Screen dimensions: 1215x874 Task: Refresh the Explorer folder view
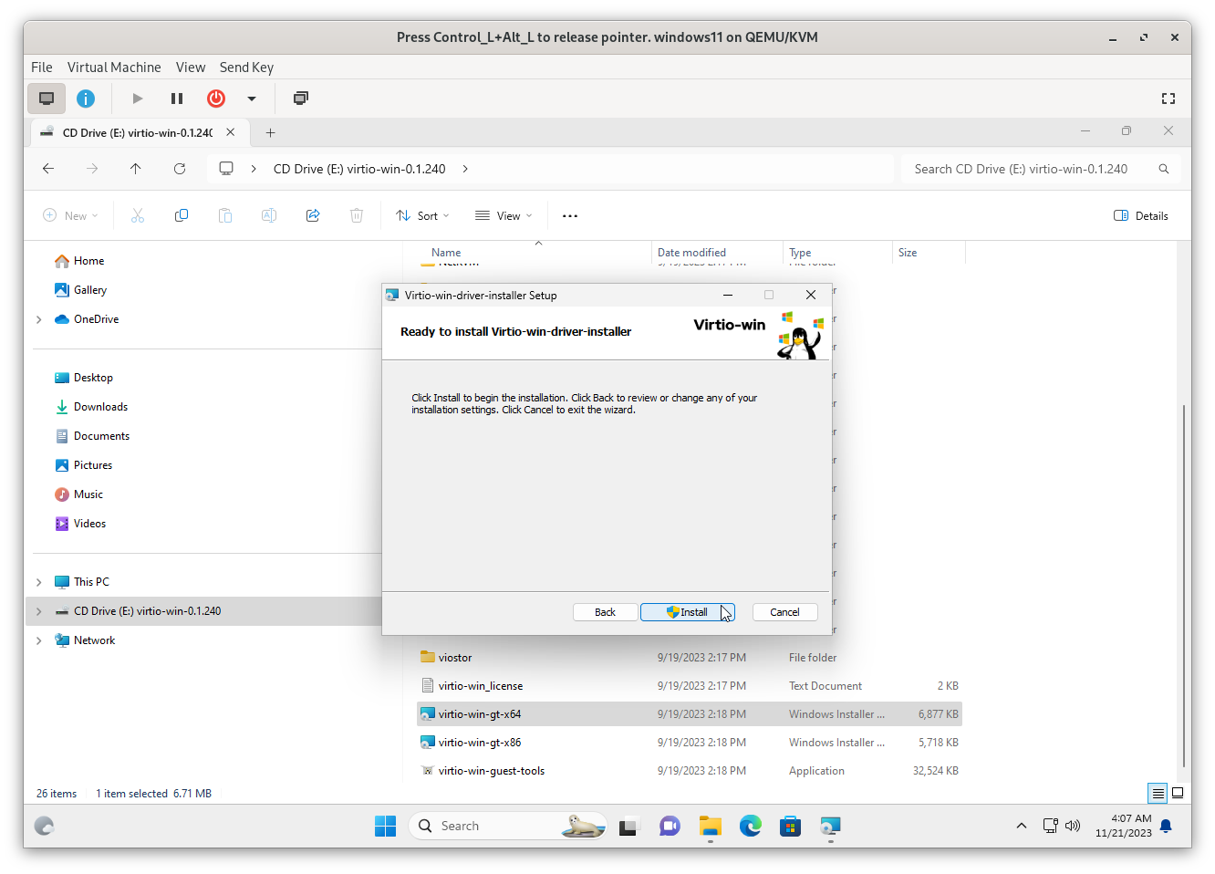(x=180, y=169)
